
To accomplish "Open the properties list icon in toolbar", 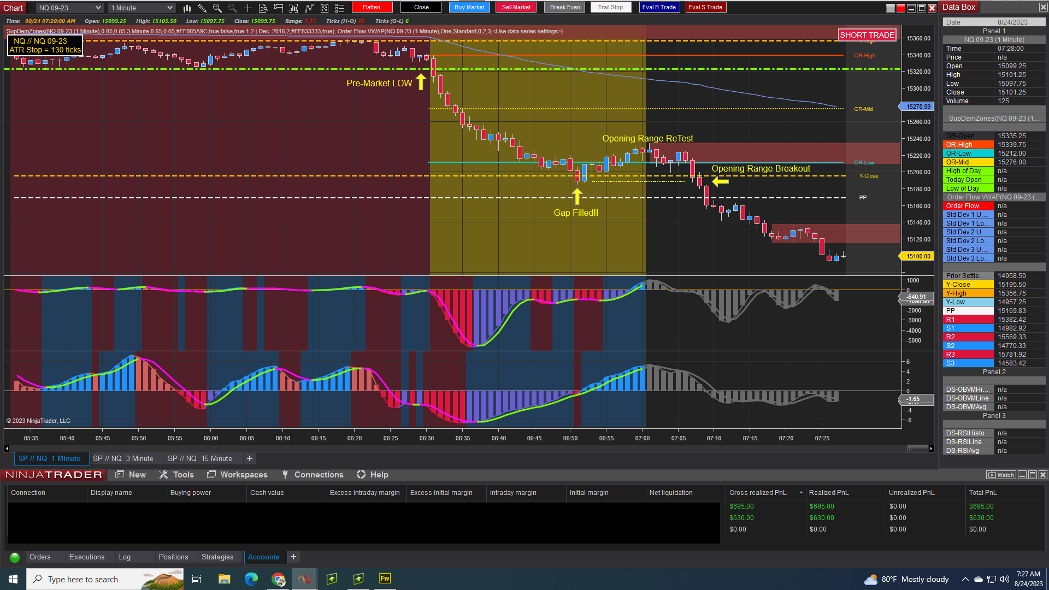I will 340,8.
